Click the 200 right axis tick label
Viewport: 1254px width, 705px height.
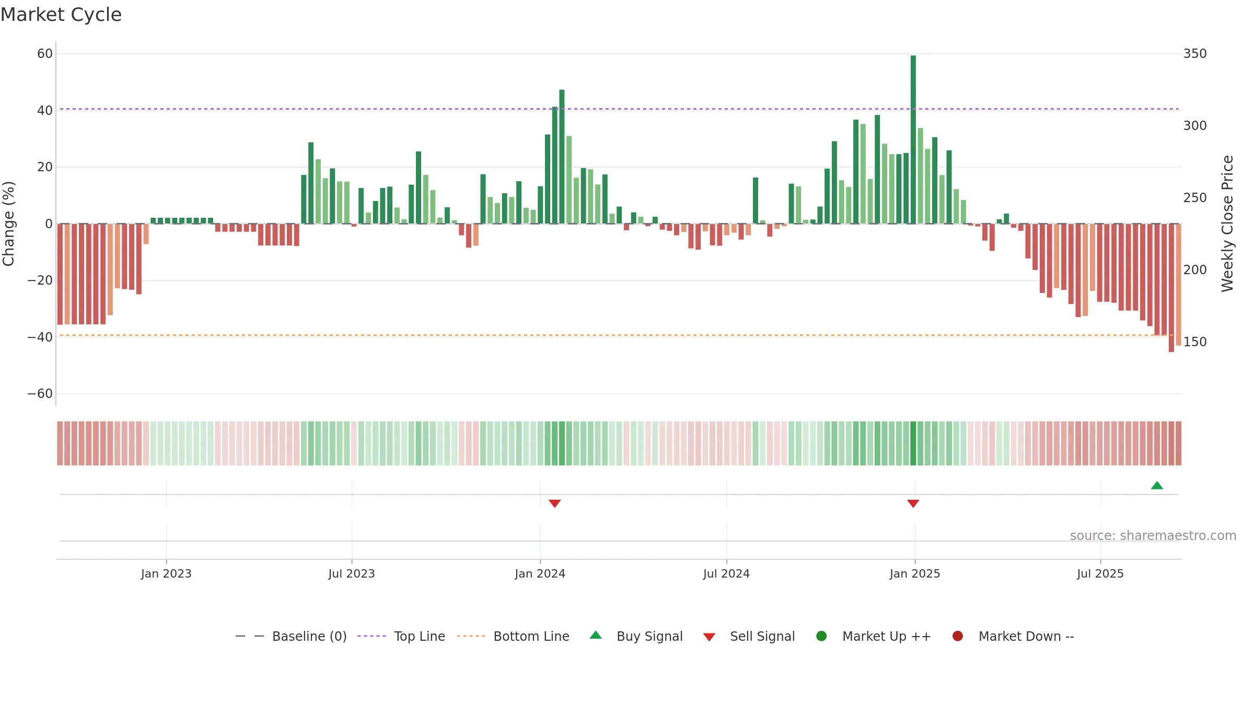click(x=1195, y=270)
